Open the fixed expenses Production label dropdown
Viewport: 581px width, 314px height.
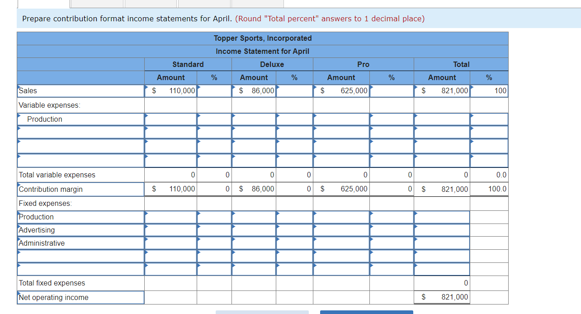click(x=81, y=217)
